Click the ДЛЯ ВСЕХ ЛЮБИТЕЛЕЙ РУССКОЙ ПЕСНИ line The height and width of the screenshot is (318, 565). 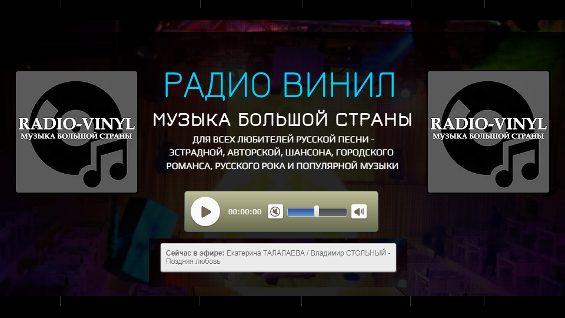(284, 139)
